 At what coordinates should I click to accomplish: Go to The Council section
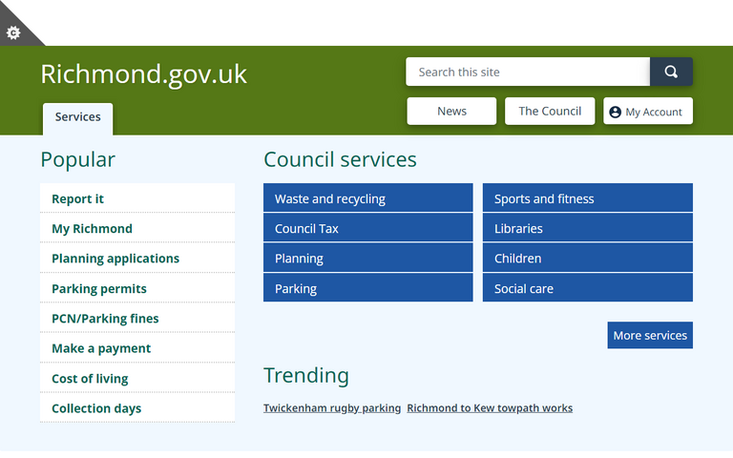[550, 111]
